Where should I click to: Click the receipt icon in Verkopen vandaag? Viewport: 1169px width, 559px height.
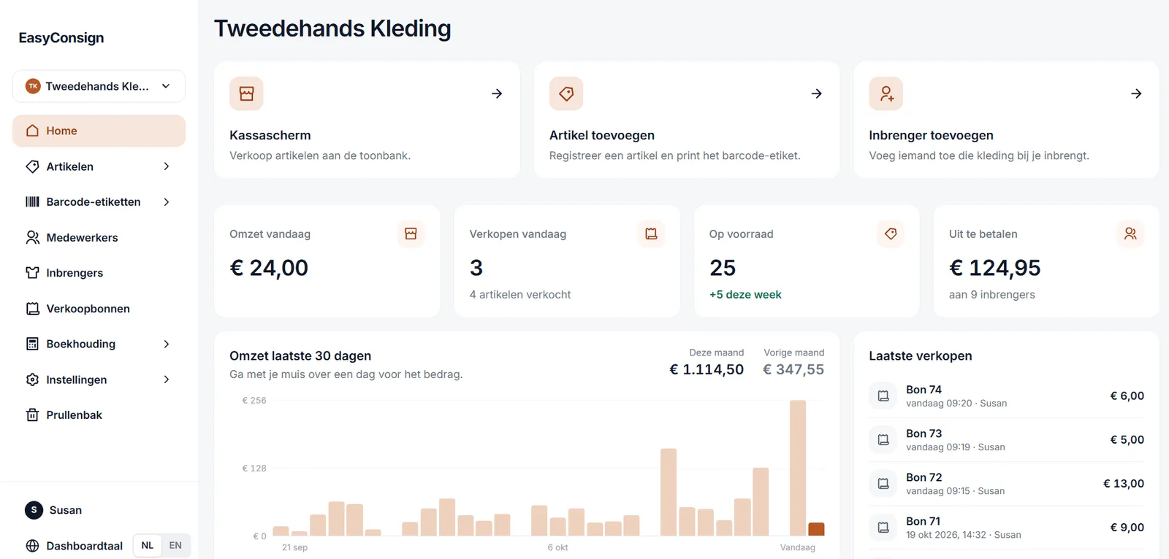point(651,234)
